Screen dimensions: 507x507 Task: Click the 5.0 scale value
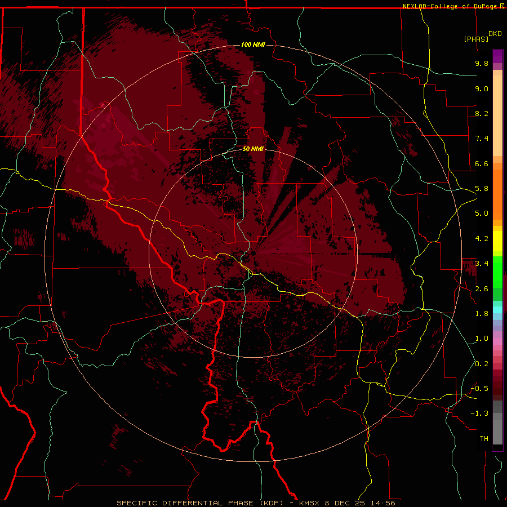[482, 214]
